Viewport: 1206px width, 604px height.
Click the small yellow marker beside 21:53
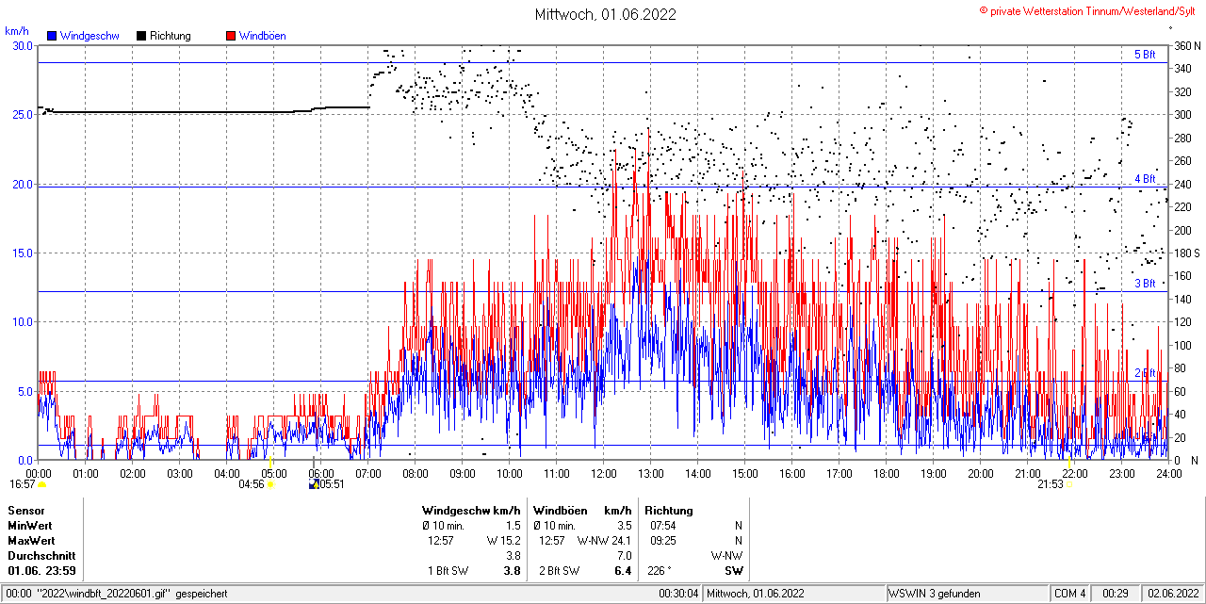1068,484
